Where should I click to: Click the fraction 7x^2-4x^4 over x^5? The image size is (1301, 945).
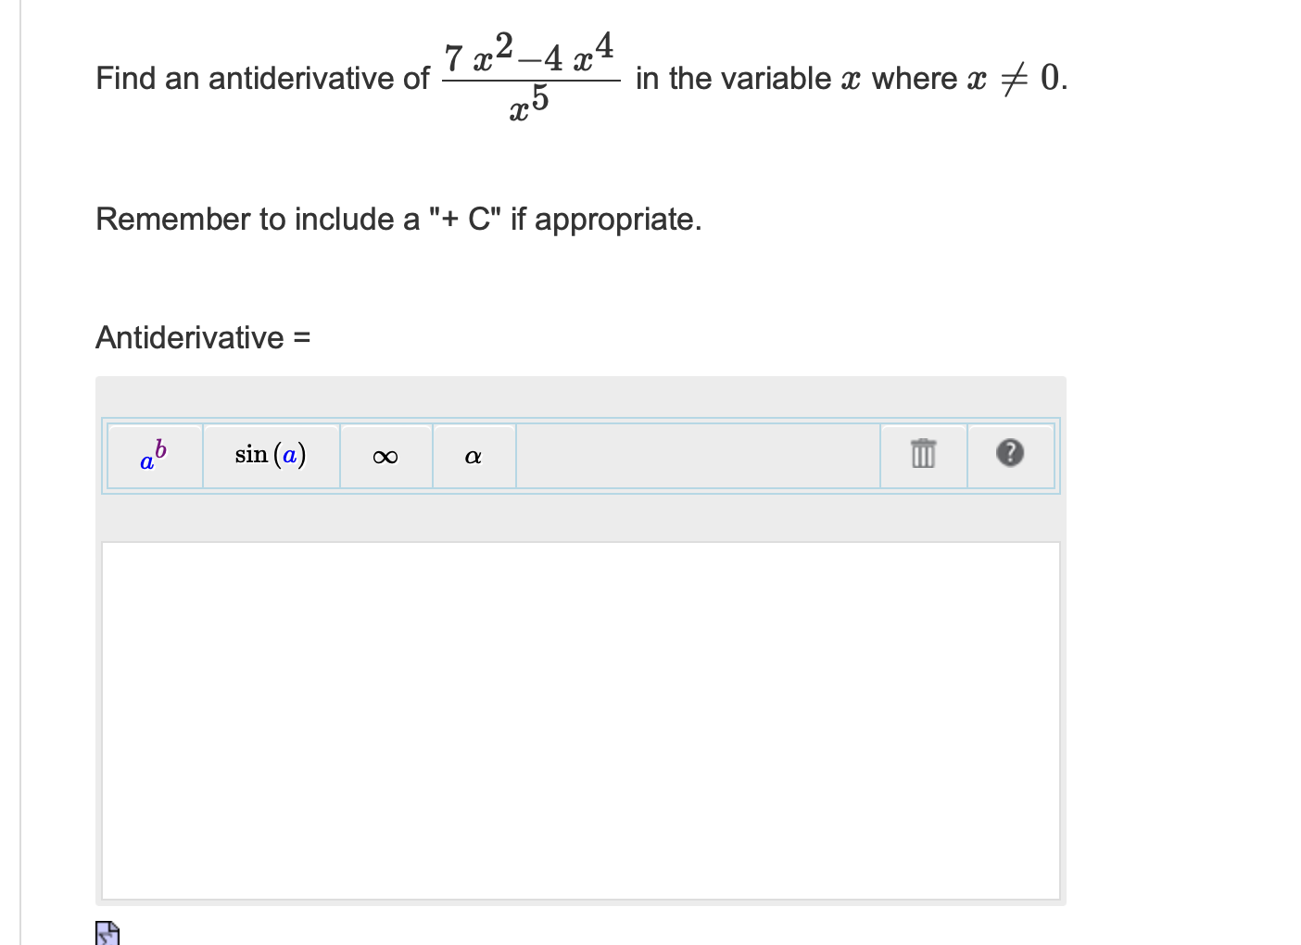(530, 78)
